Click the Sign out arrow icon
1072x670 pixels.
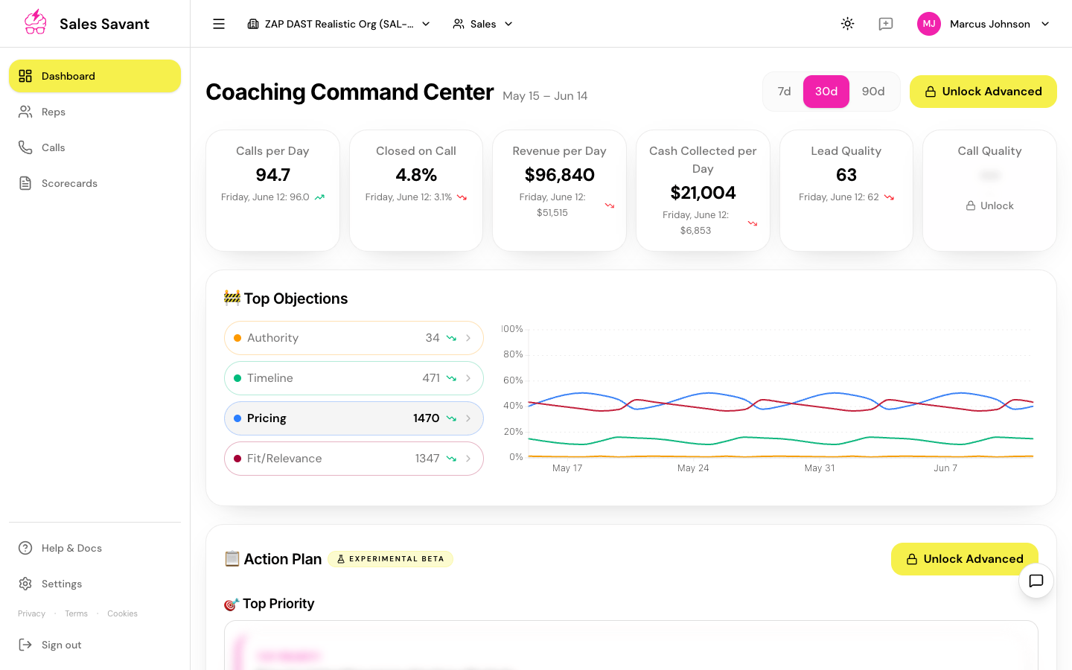(x=25, y=645)
